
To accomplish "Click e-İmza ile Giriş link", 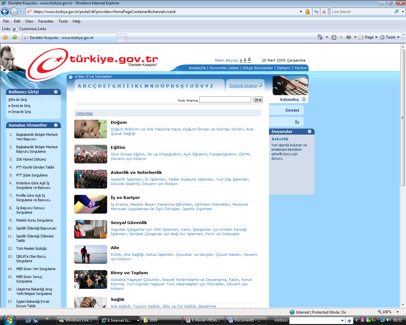I will coord(19,106).
